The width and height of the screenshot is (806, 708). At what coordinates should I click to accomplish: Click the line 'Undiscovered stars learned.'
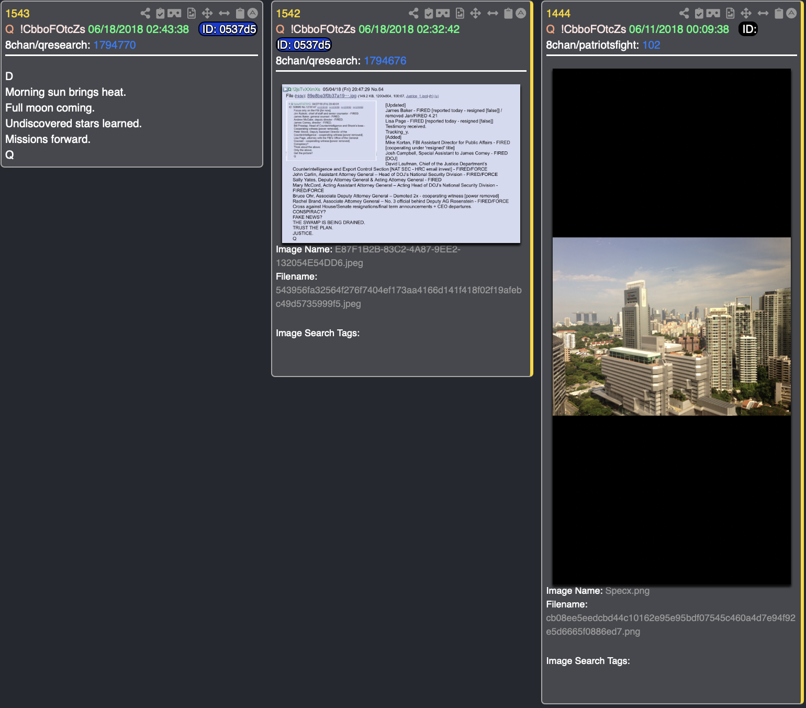click(x=74, y=124)
